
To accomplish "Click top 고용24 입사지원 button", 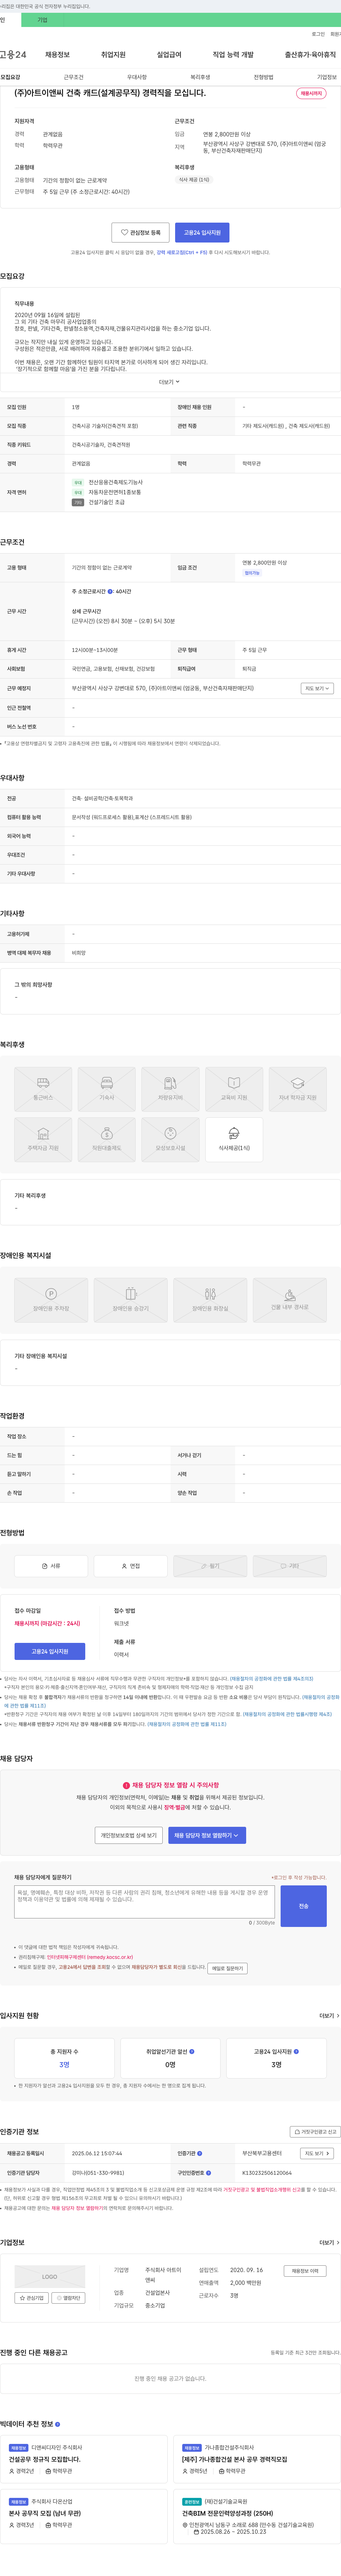I will coord(202,232).
